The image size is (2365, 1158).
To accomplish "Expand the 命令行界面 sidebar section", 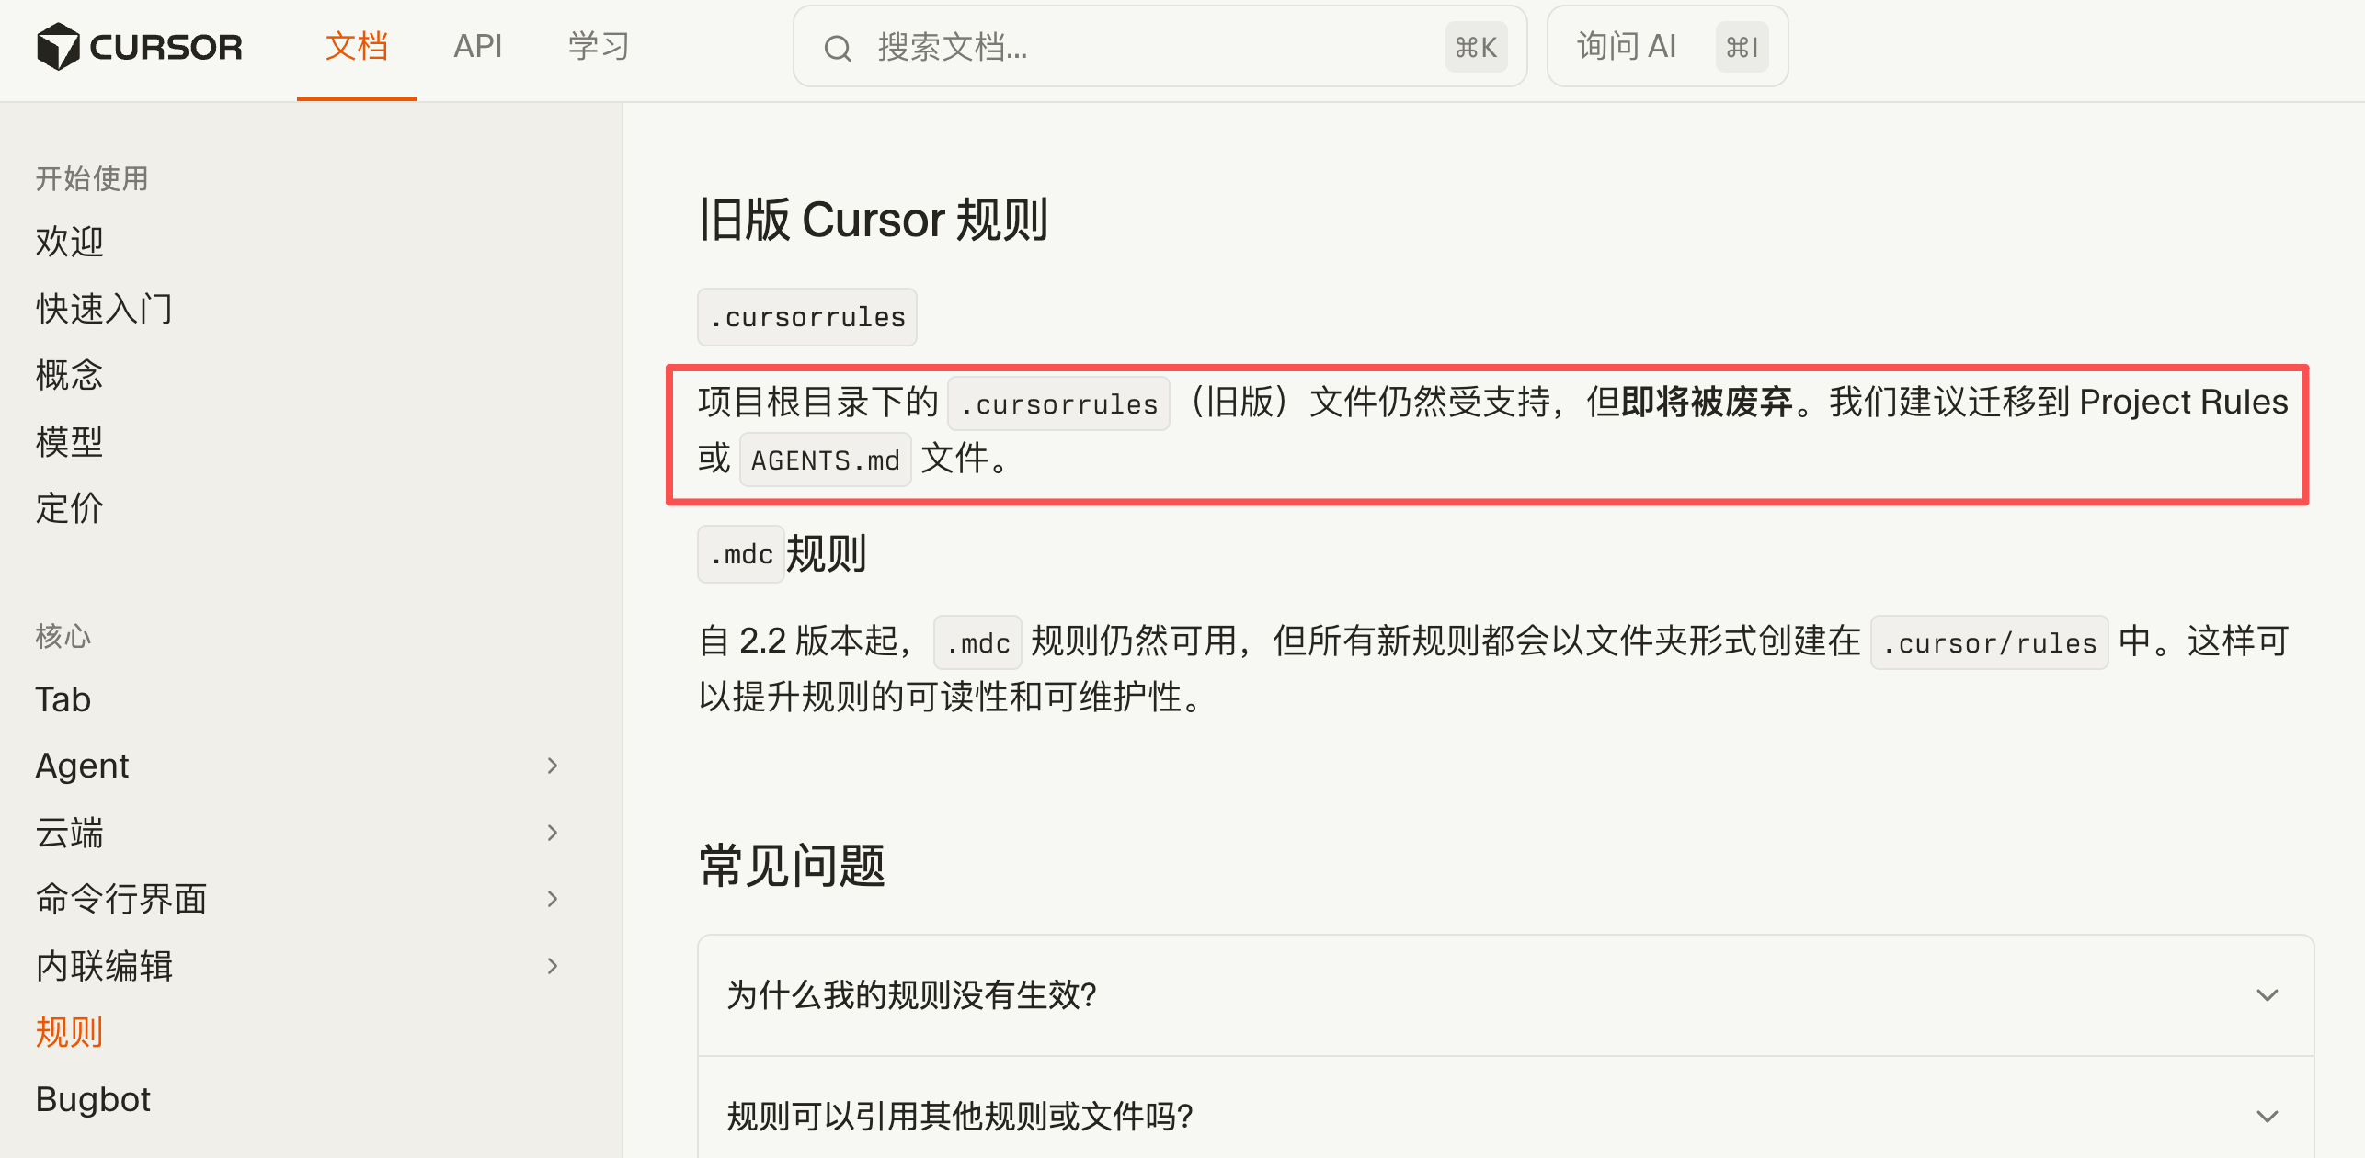I will (552, 899).
